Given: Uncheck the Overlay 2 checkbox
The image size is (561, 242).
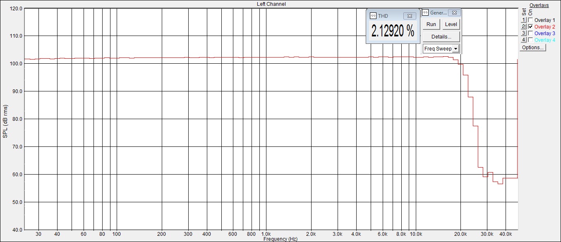Looking at the screenshot, I should click(530, 26).
